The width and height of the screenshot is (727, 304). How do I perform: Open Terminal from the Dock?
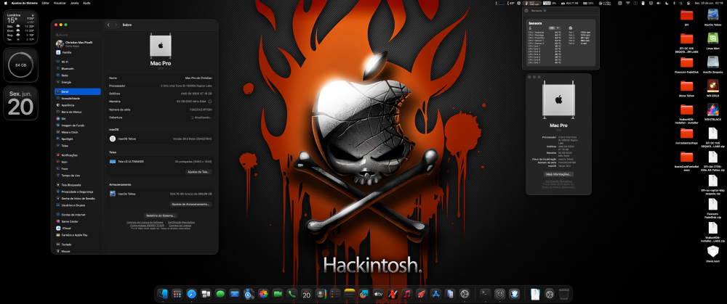click(x=486, y=294)
